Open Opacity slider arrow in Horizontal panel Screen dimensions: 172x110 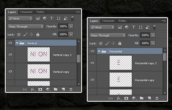153,35
